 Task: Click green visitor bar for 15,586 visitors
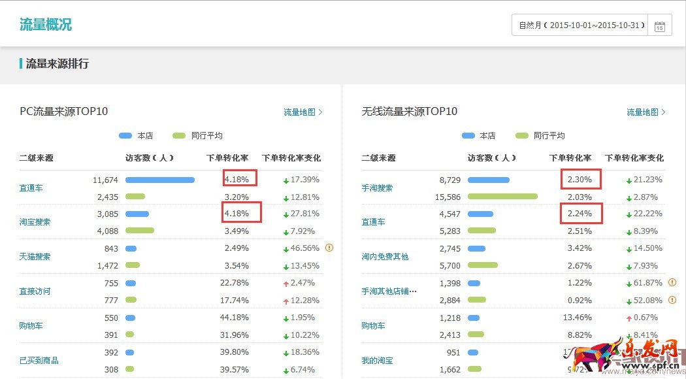coord(502,196)
